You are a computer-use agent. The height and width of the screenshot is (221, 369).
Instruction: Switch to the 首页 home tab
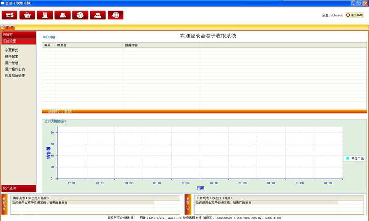(8, 28)
